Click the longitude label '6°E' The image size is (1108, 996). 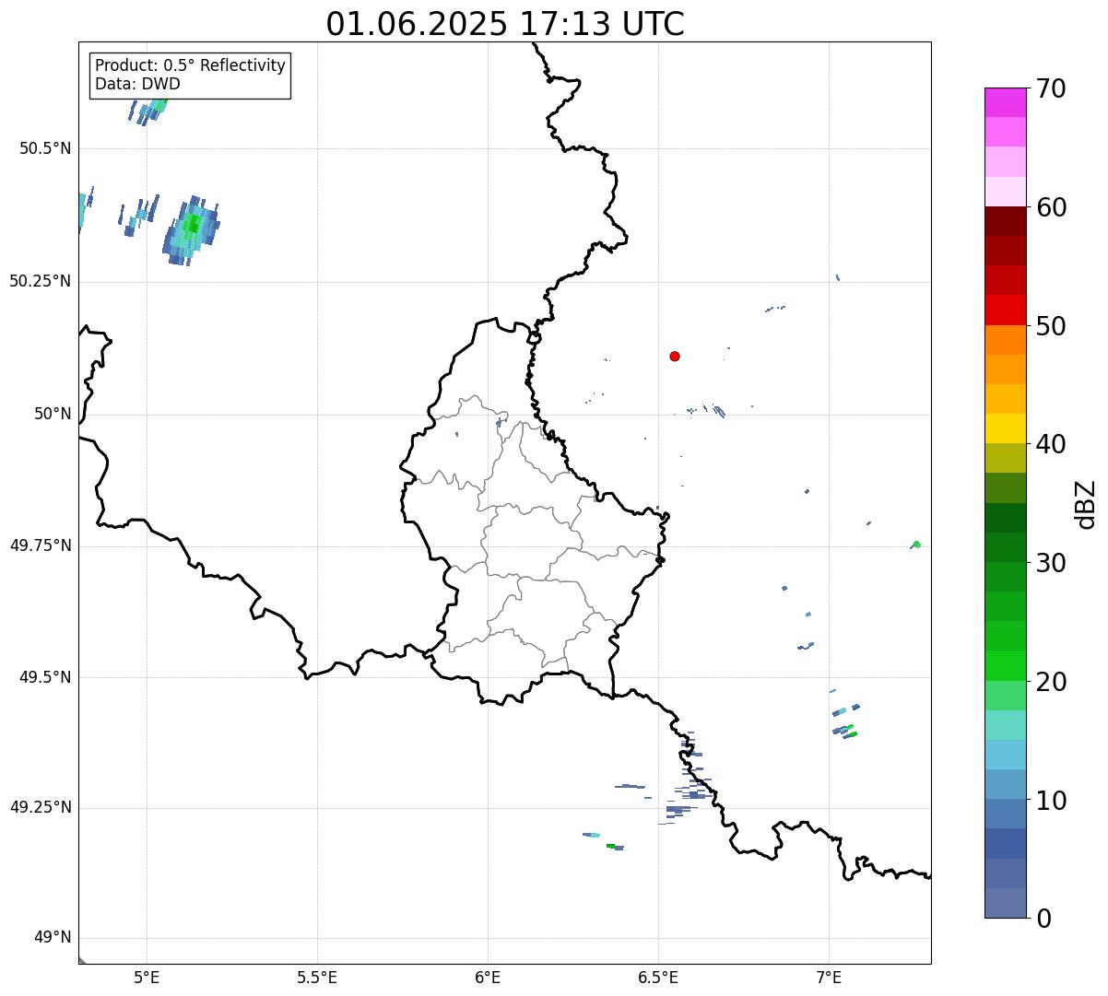[488, 977]
